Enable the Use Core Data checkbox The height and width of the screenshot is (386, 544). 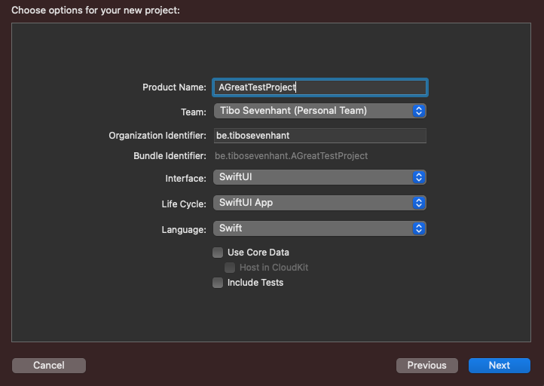pos(218,253)
